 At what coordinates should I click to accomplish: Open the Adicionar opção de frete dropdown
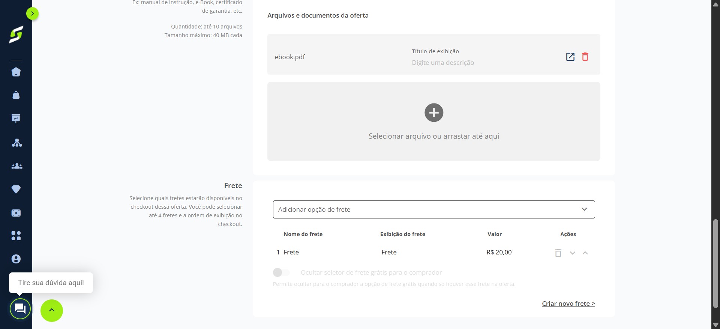point(434,209)
